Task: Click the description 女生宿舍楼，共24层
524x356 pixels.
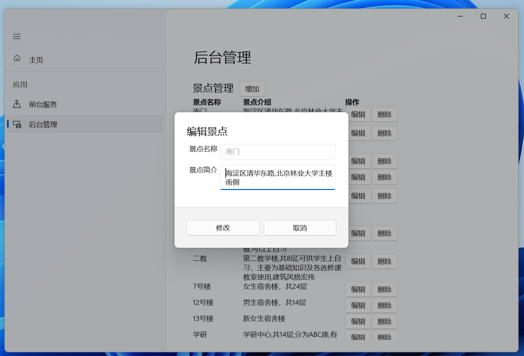Action: (x=275, y=287)
